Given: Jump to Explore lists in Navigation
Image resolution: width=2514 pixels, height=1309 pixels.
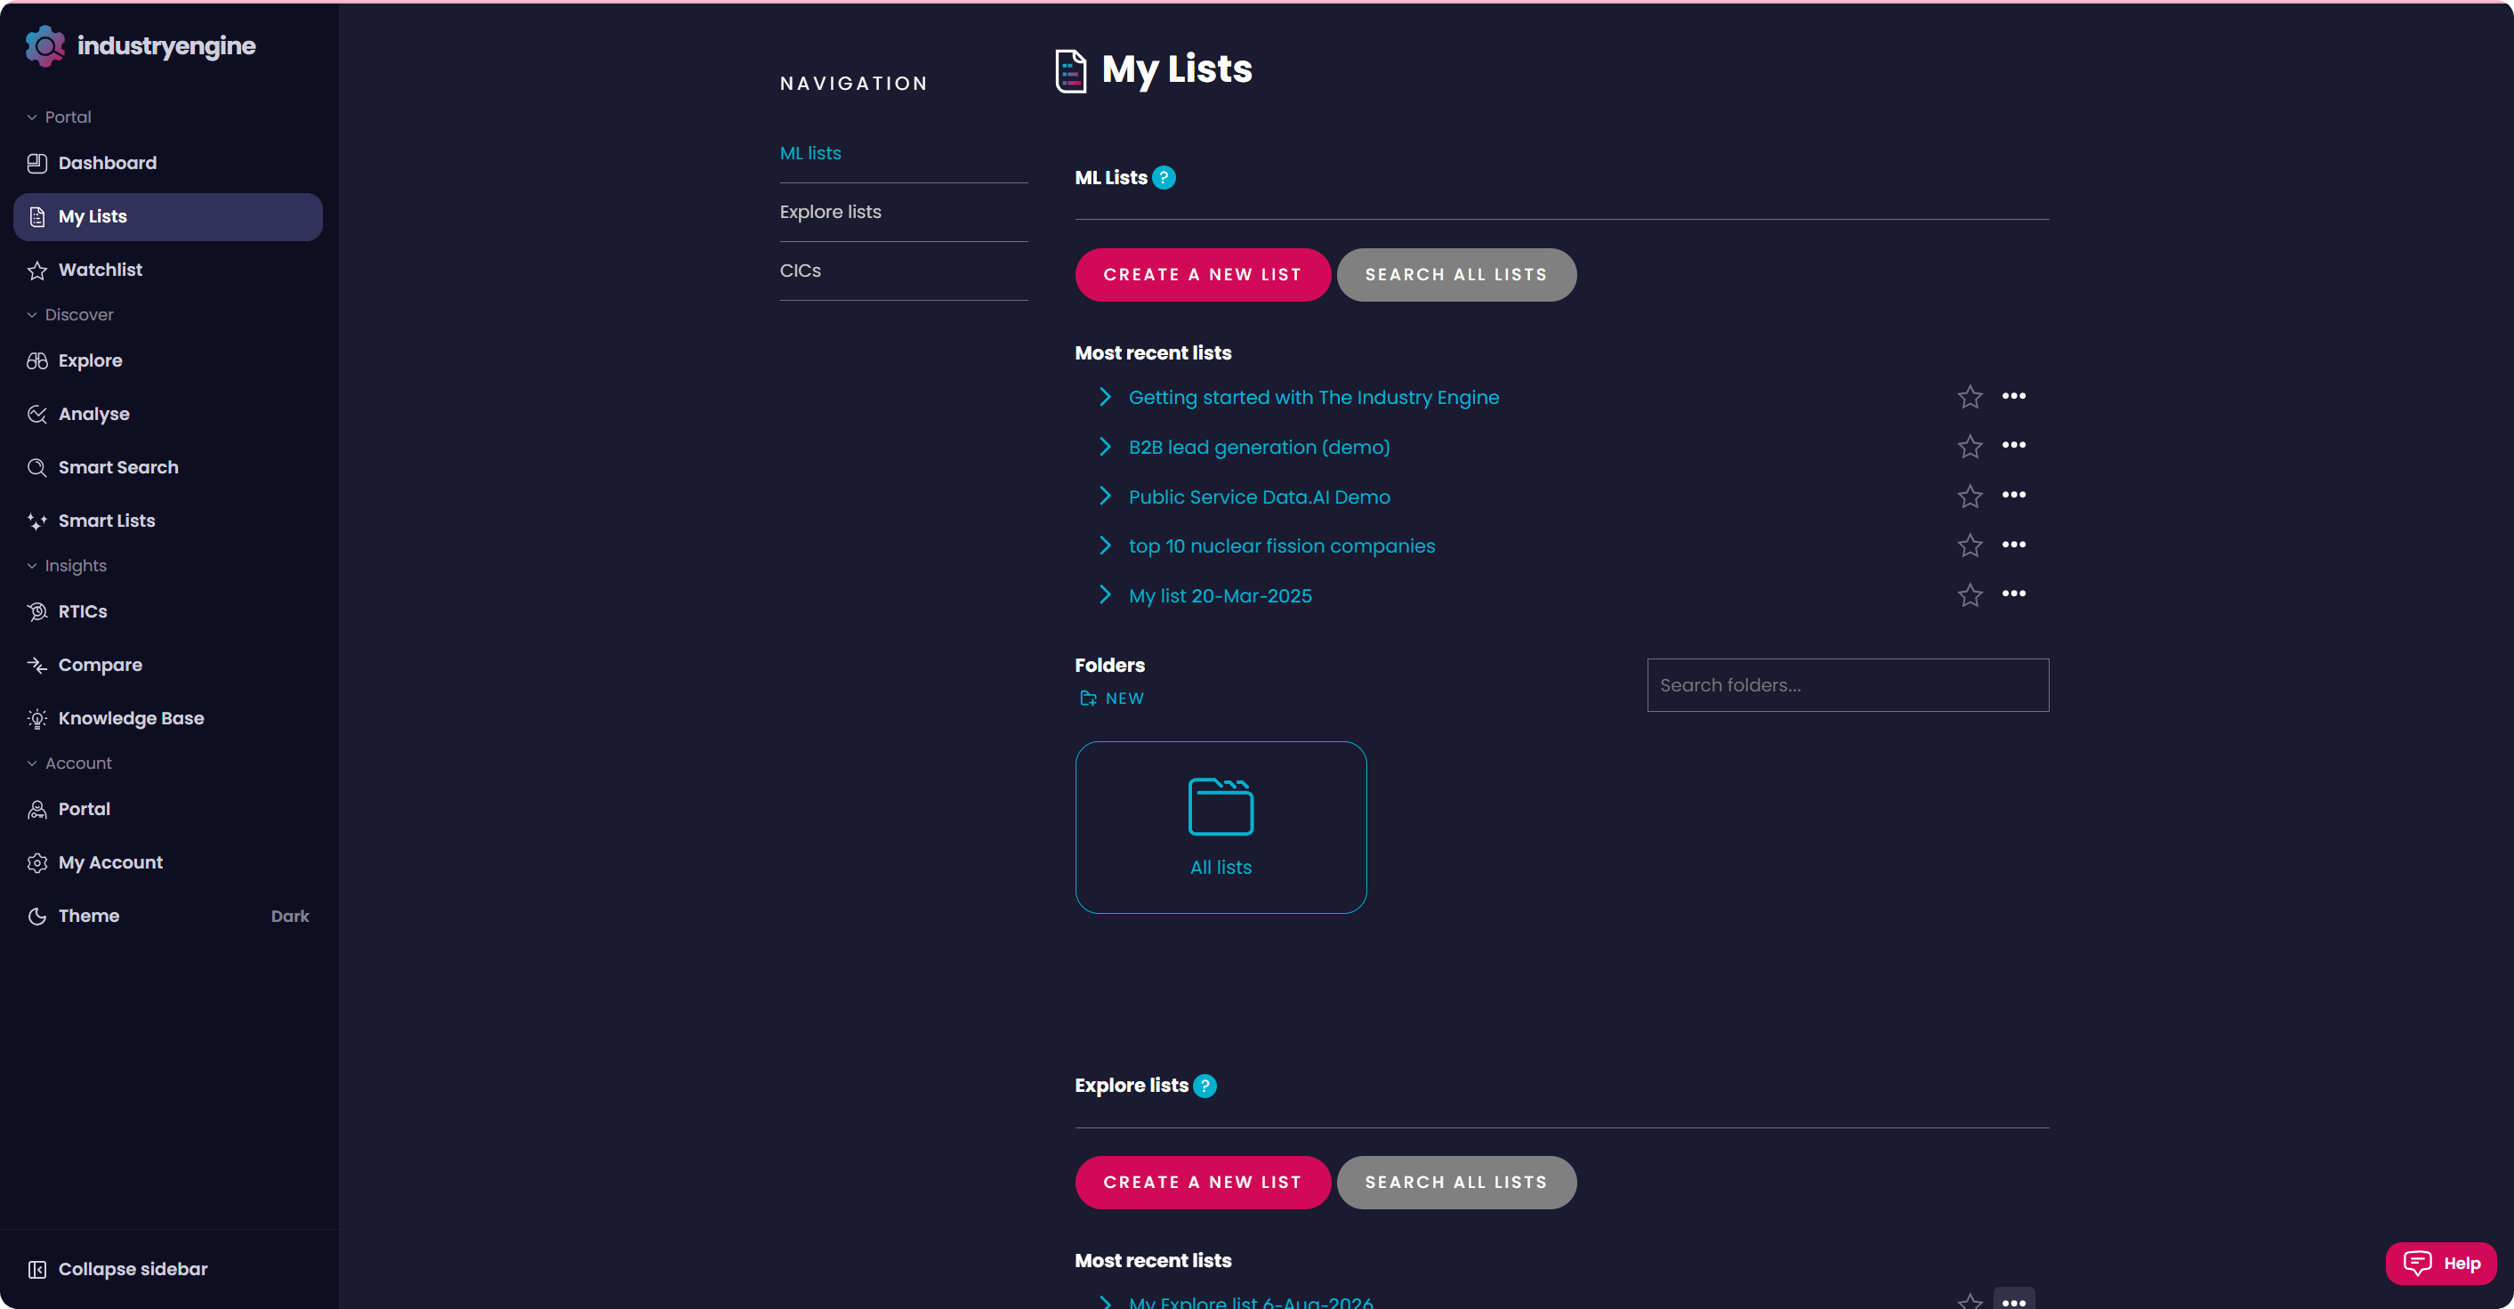Looking at the screenshot, I should [831, 212].
